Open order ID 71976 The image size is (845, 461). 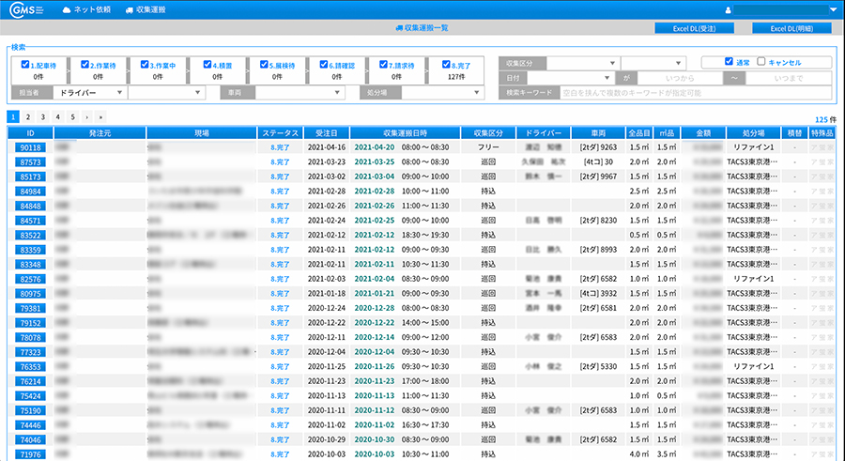click(x=30, y=454)
